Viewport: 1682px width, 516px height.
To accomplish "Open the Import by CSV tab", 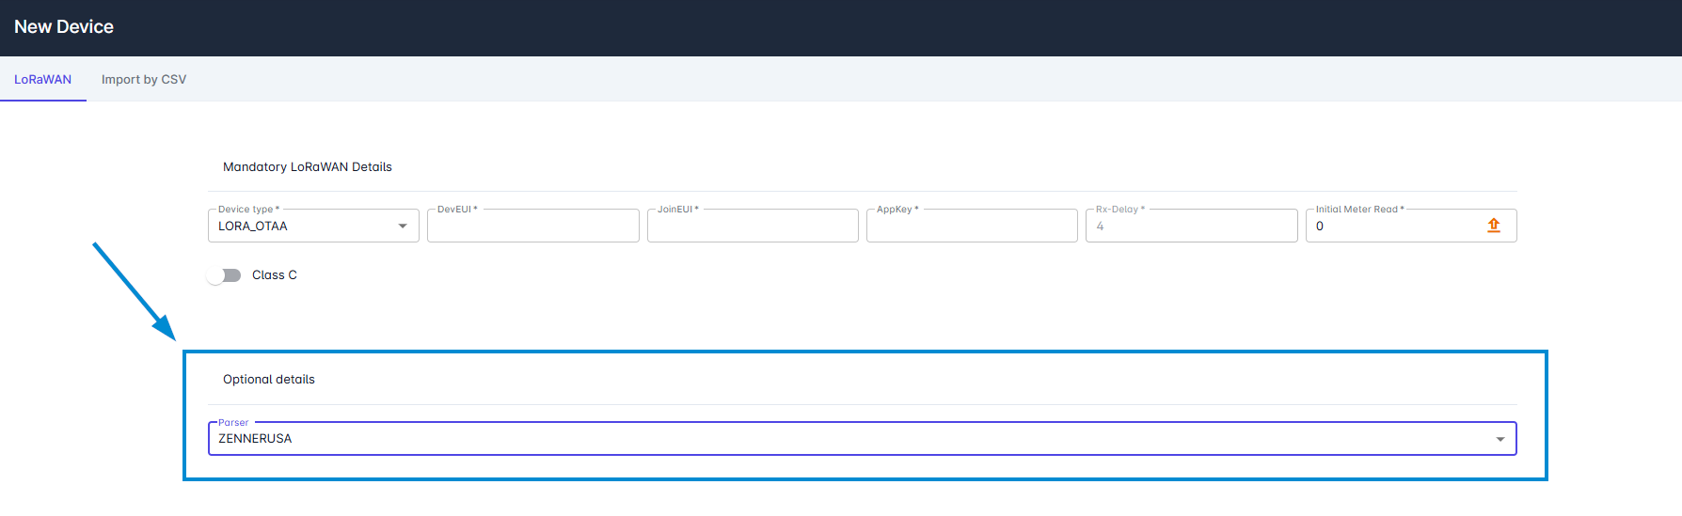I will coord(144,80).
